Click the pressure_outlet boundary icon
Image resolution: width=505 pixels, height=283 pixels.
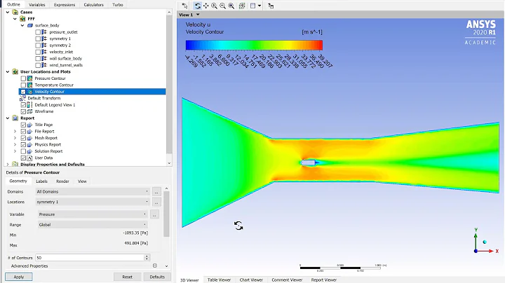(x=44, y=32)
